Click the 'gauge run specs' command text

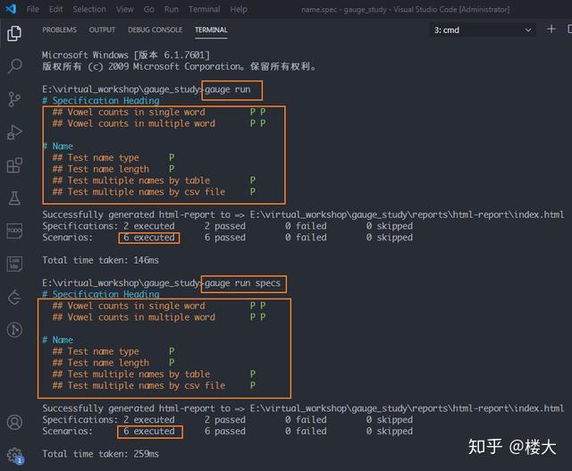click(242, 283)
